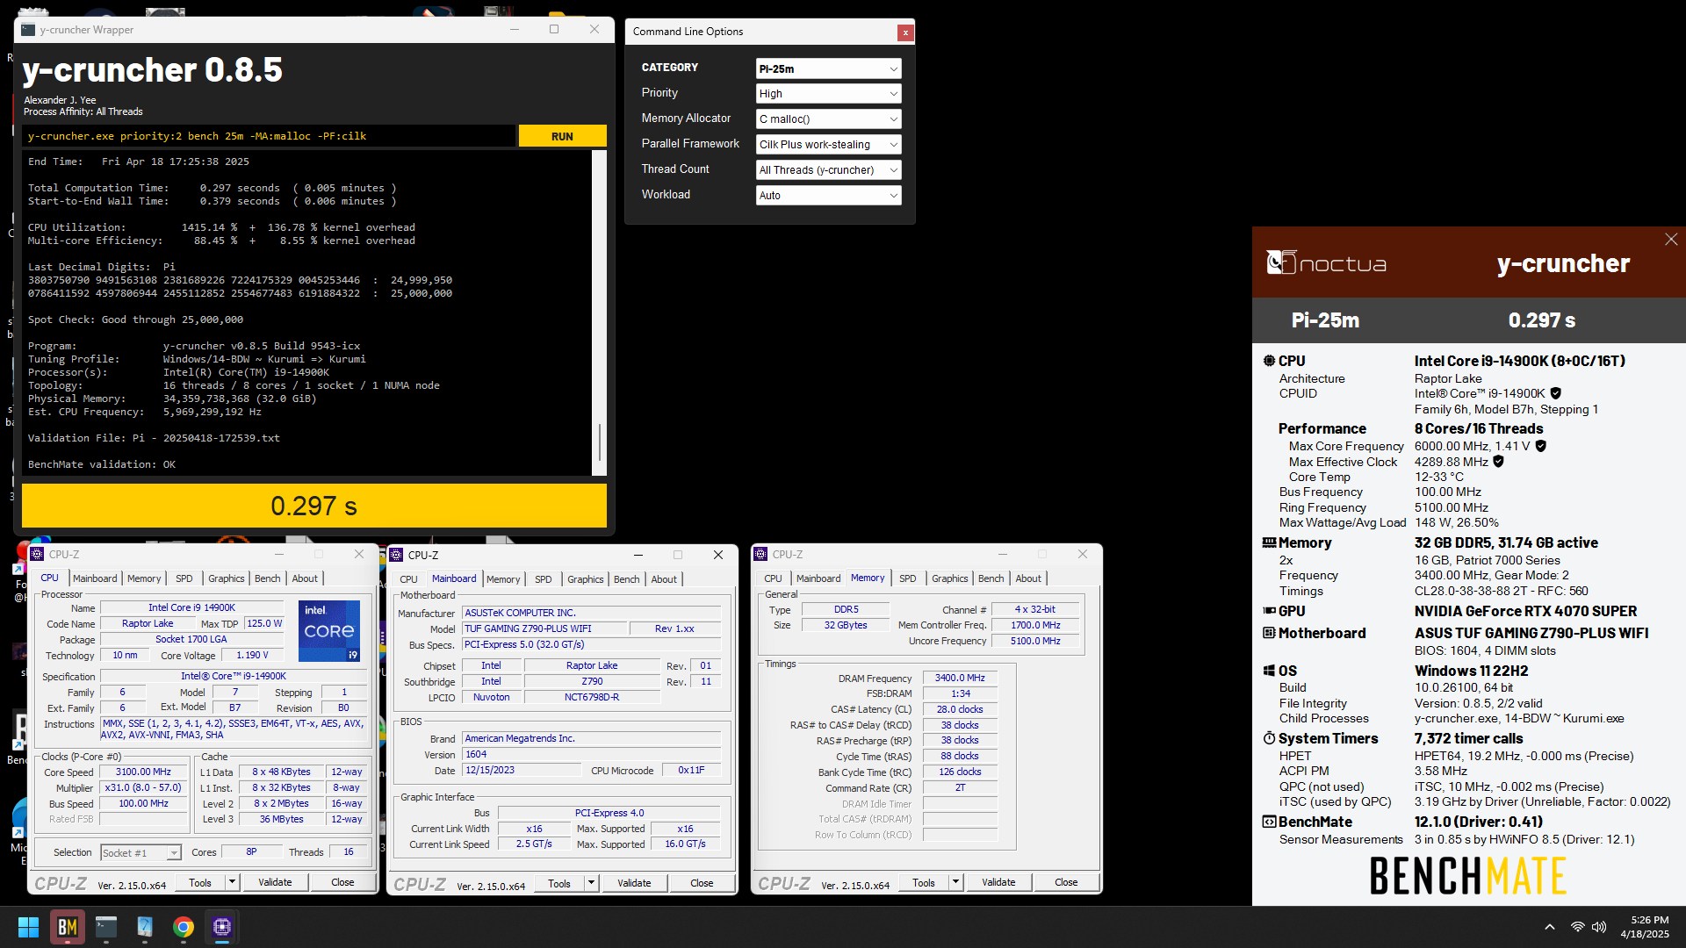Image resolution: width=1686 pixels, height=948 pixels.
Task: Click the CPU-Z Mainboard window title icon
Action: pos(396,555)
